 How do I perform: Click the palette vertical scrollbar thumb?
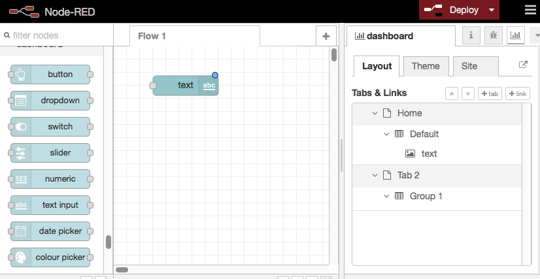tap(109, 242)
